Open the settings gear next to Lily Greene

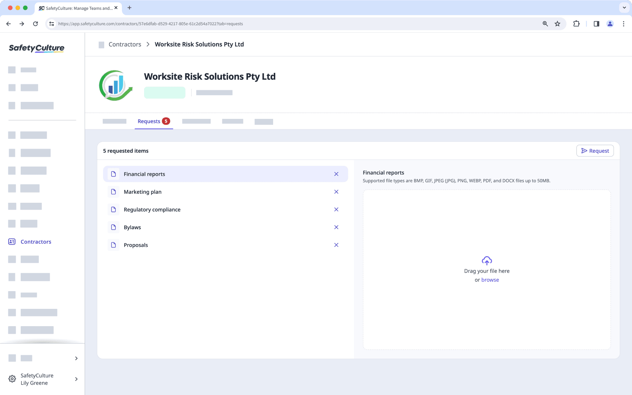pos(12,379)
